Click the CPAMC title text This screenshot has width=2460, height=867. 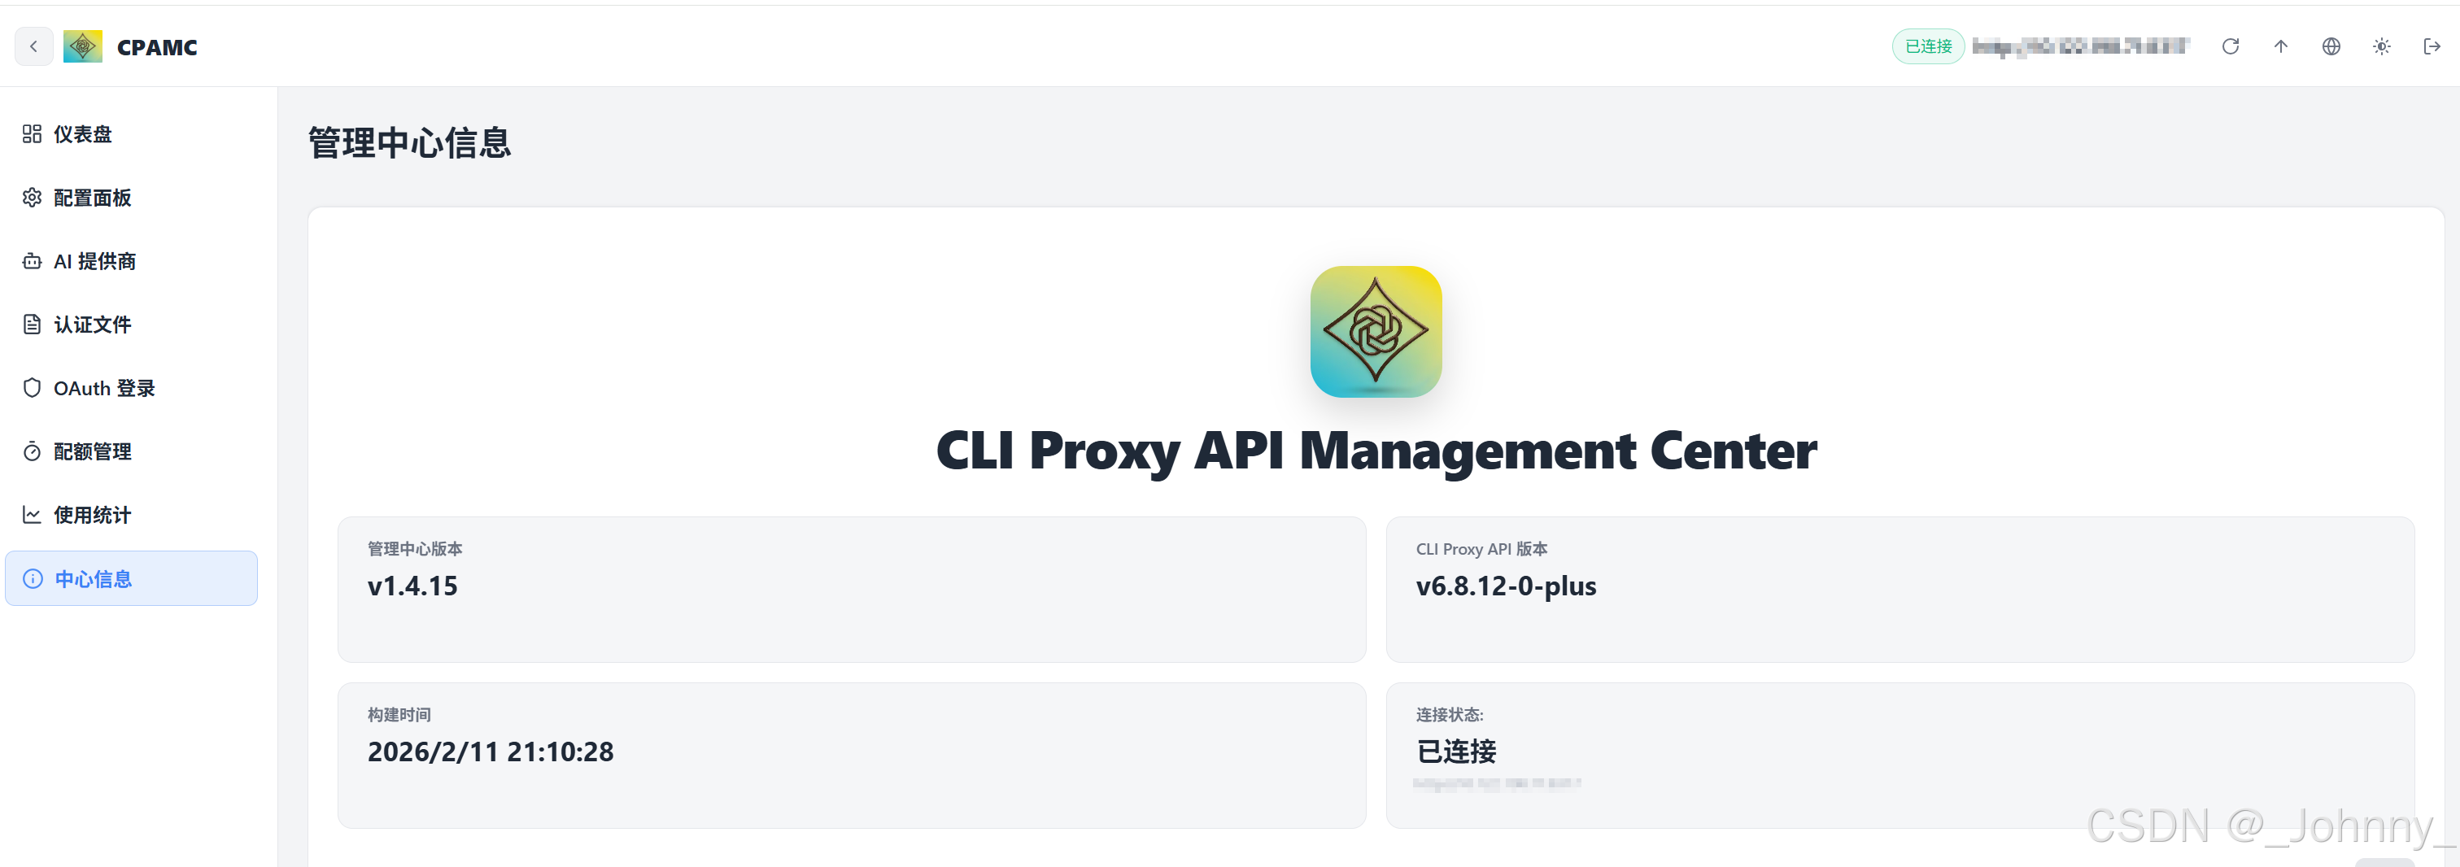coord(157,47)
